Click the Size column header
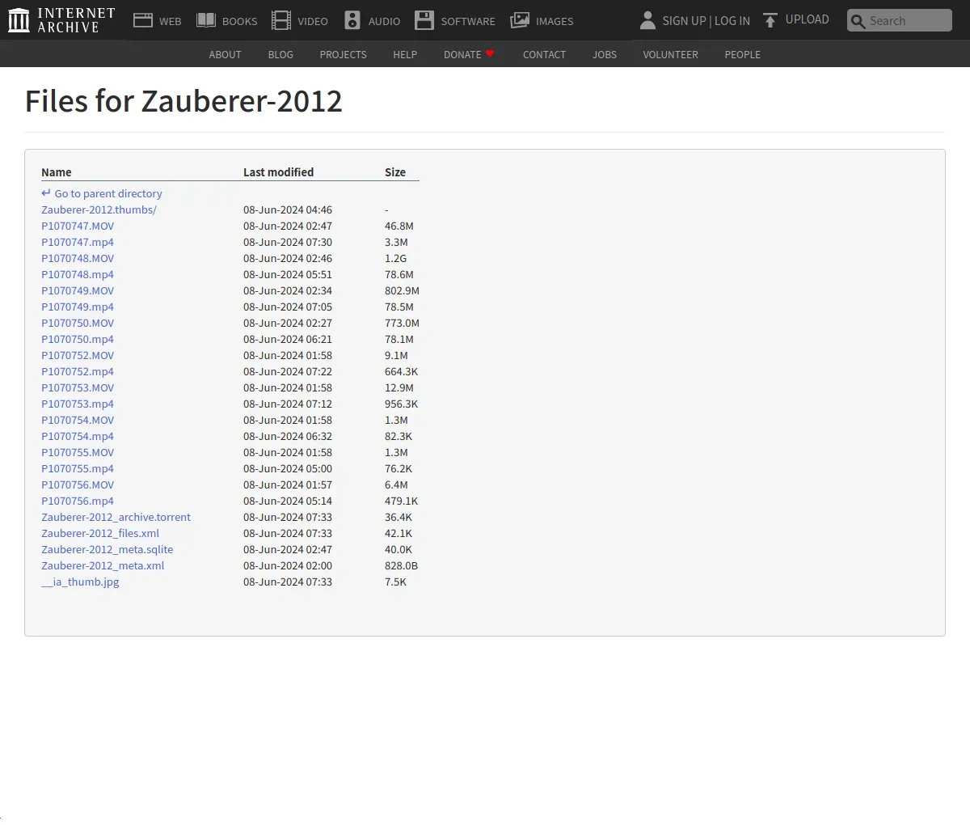The width and height of the screenshot is (970, 825). click(395, 171)
